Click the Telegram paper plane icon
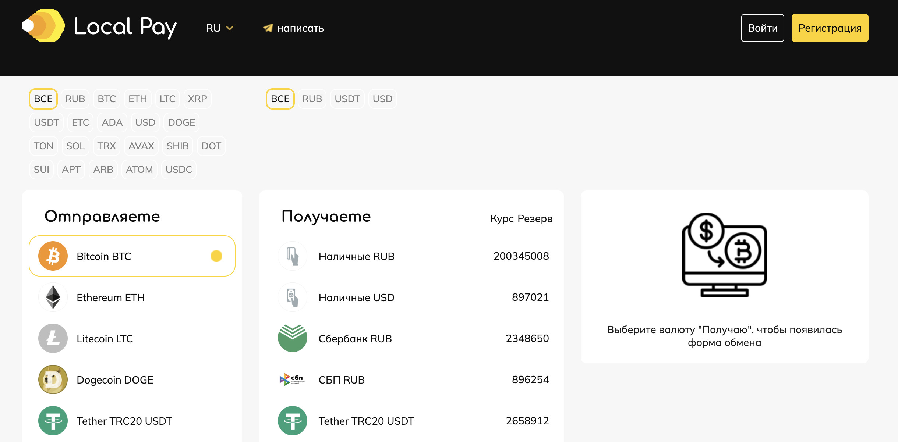The width and height of the screenshot is (898, 442). [268, 28]
